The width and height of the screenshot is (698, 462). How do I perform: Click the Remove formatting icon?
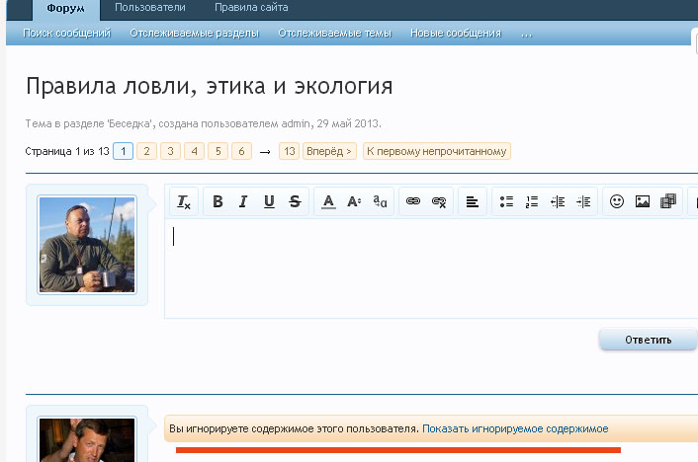(184, 201)
